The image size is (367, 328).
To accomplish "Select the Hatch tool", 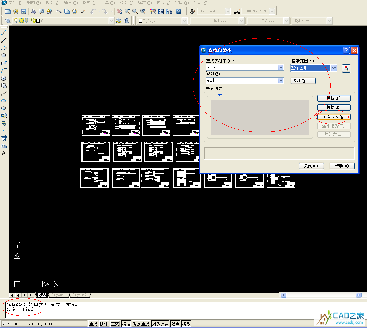I will [4, 138].
